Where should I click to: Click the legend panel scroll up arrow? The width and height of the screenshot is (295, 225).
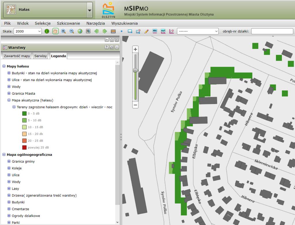pos(118,63)
